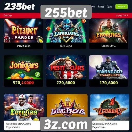Click the 520,45000 jackpot amount
132x132 pixels.
point(23,83)
